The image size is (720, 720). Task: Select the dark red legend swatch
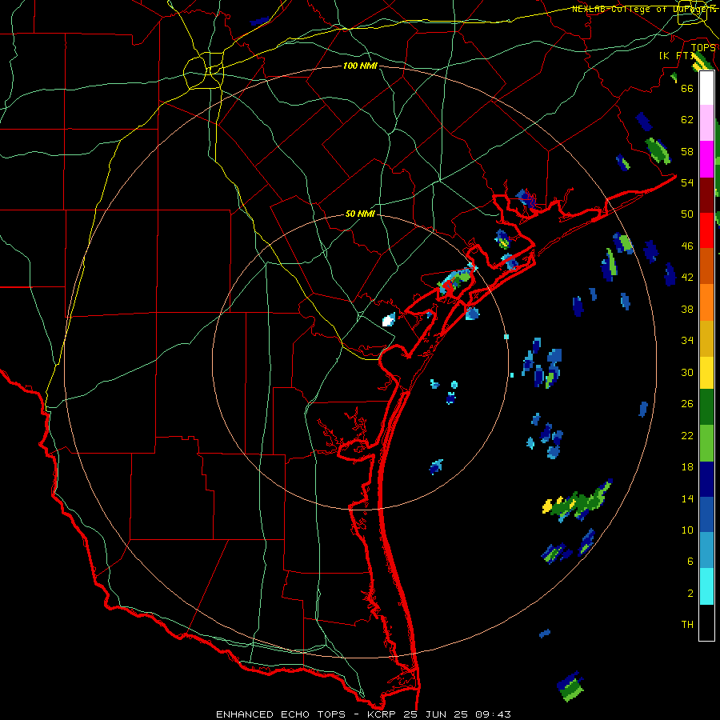coord(706,194)
